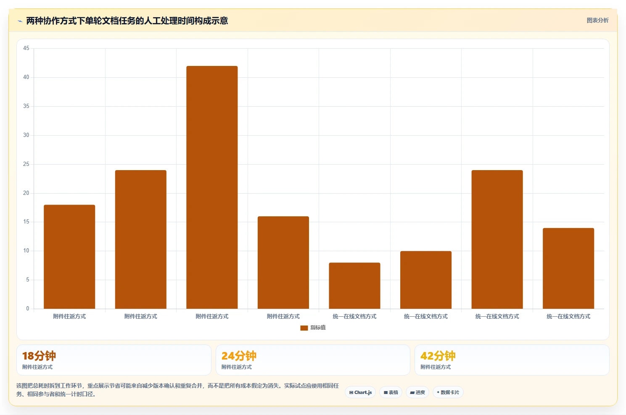Click the 指标值 legend label
Screen dimensions: 626x415
(318, 328)
